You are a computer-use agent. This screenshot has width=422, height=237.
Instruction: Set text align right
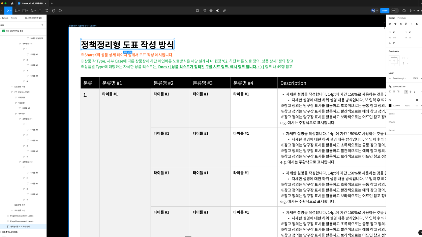398,92
